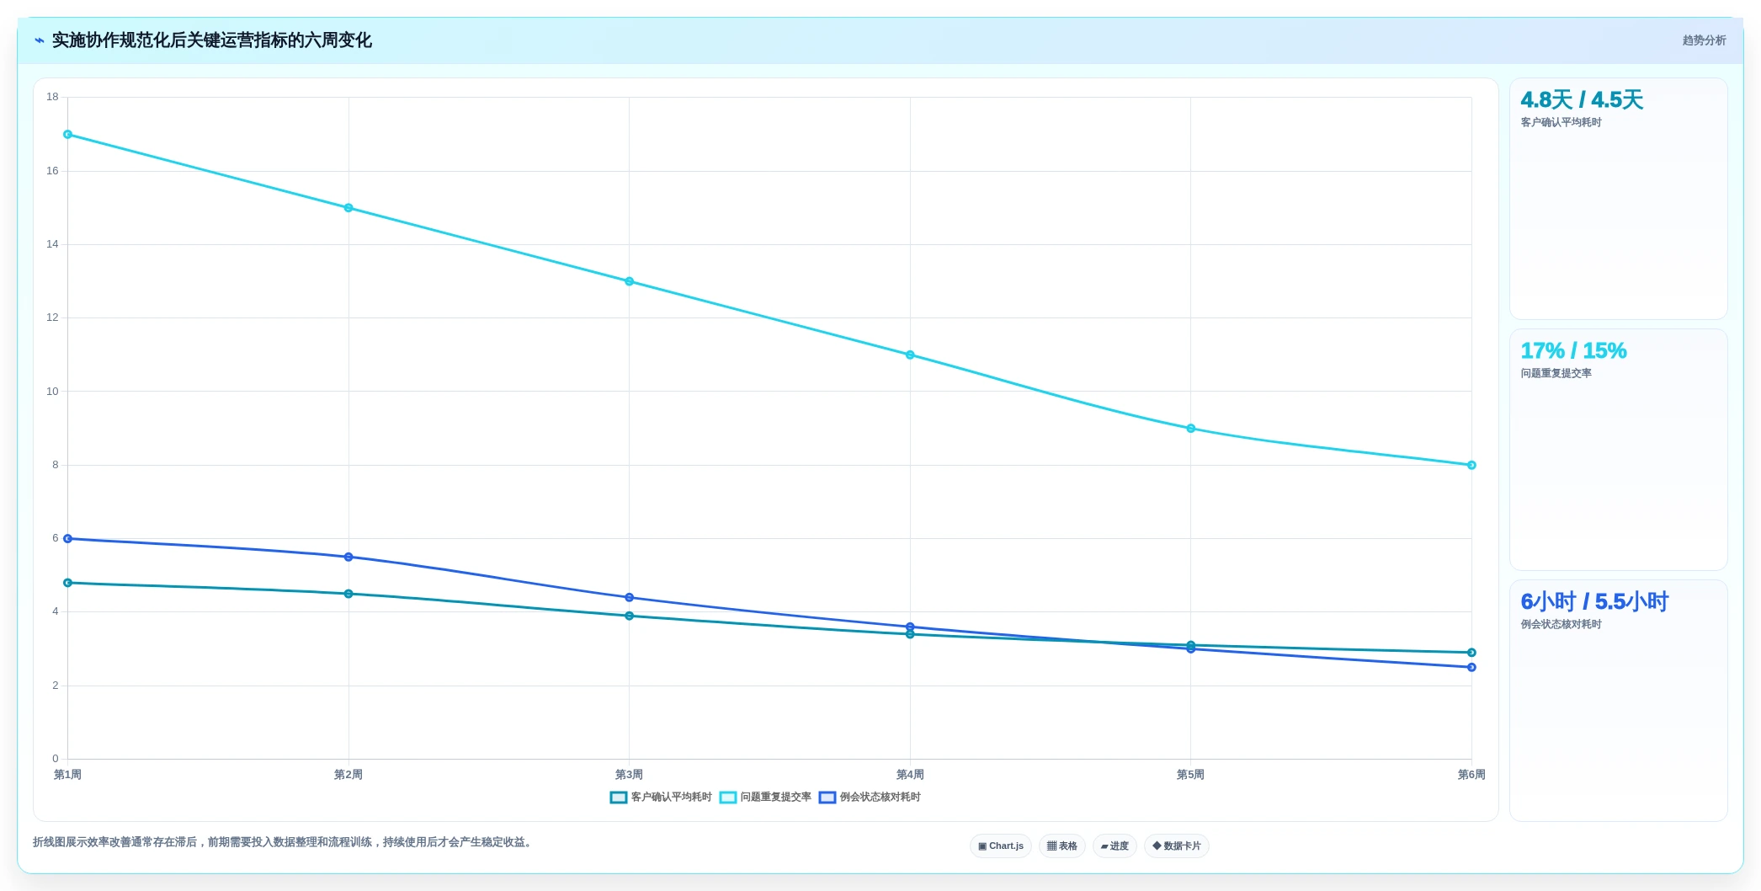The image size is (1761, 891).
Task: Hide the 客户确认平均耗时 series via its legend label
Action: pyautogui.click(x=671, y=798)
